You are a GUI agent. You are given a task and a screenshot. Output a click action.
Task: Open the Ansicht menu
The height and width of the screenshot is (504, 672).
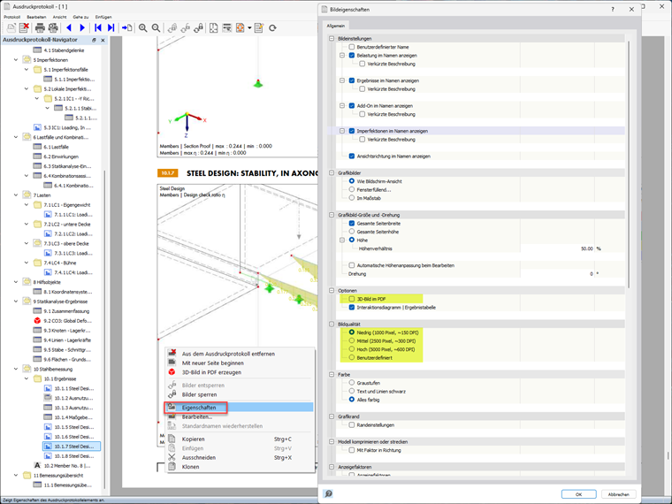click(59, 17)
